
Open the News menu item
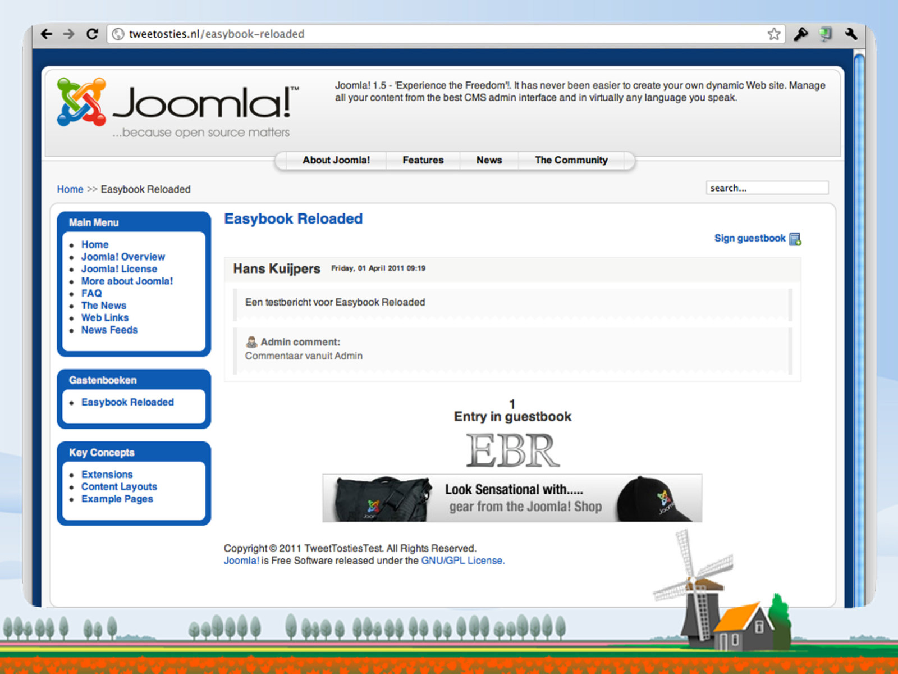coord(489,160)
